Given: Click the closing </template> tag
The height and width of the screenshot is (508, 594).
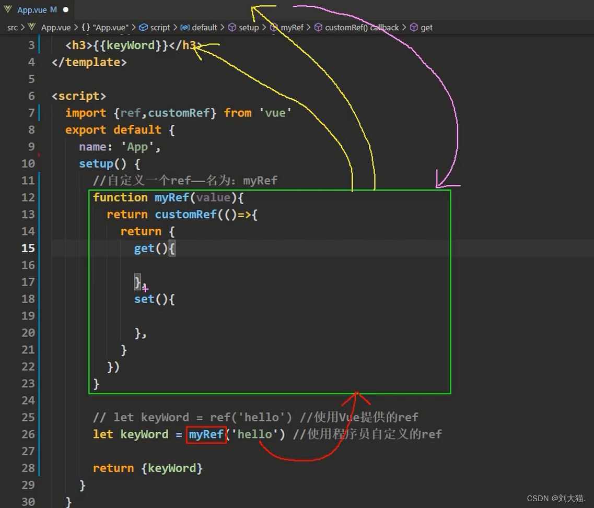Looking at the screenshot, I should [89, 62].
